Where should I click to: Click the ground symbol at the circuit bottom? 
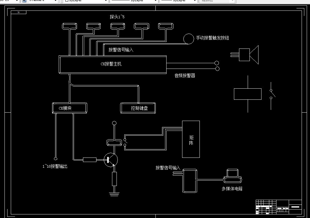coord(115,193)
